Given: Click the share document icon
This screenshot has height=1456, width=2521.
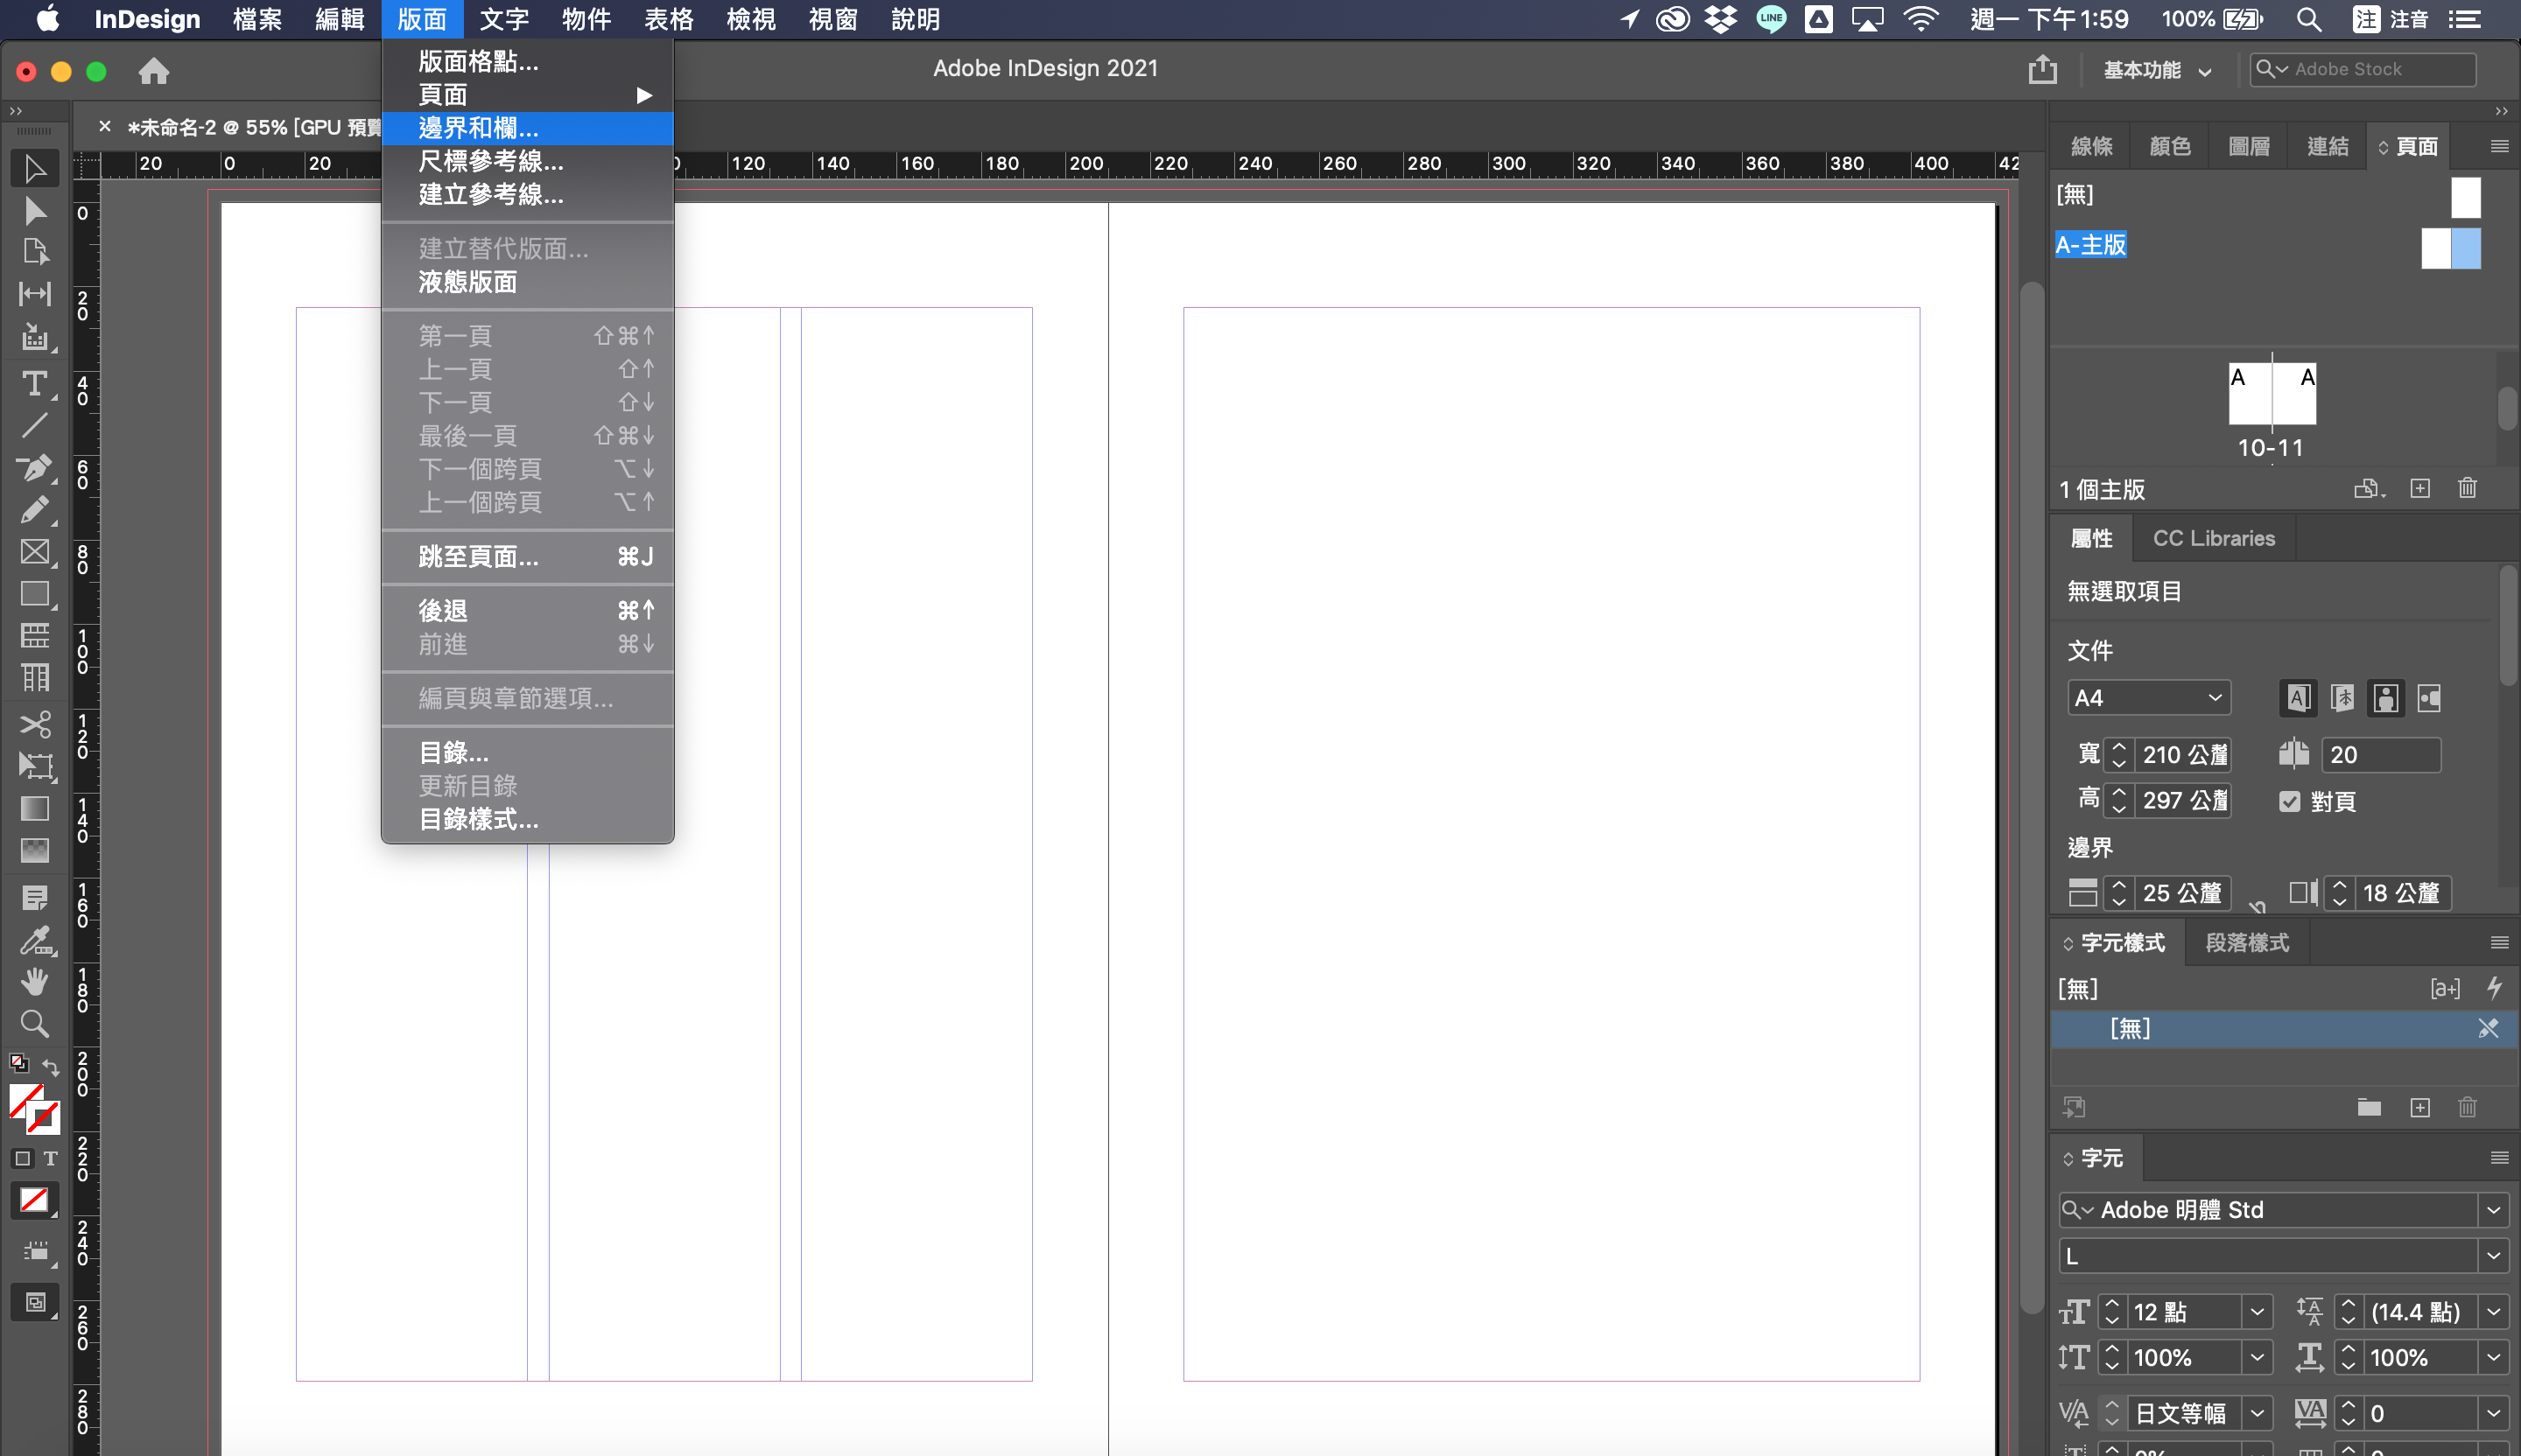Looking at the screenshot, I should tap(2042, 69).
